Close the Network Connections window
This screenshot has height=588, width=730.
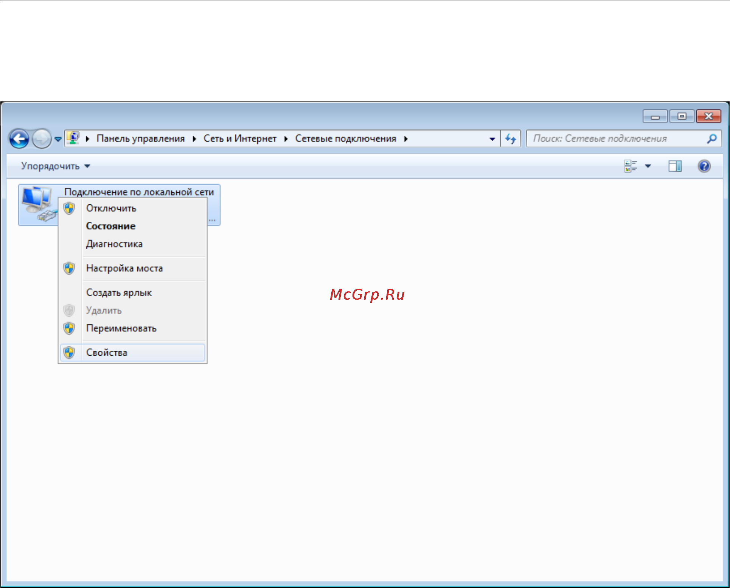click(708, 116)
